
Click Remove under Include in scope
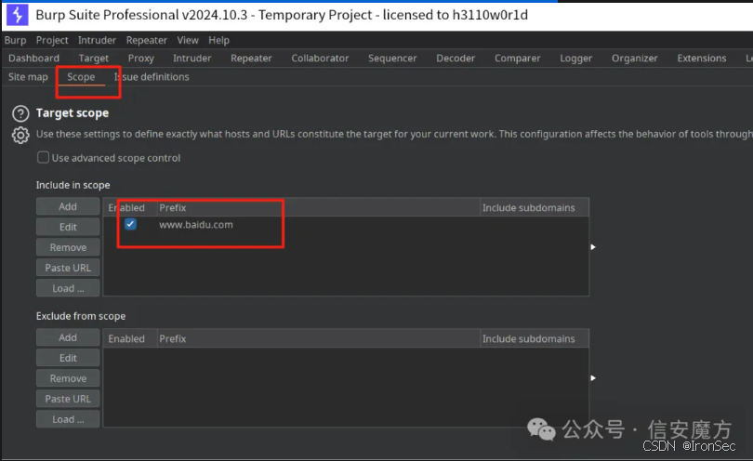coord(68,247)
